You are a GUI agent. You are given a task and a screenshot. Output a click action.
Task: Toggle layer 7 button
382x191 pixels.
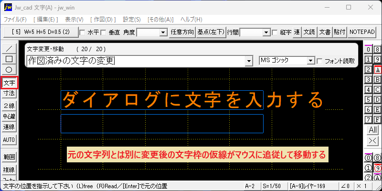click(x=369, y=120)
